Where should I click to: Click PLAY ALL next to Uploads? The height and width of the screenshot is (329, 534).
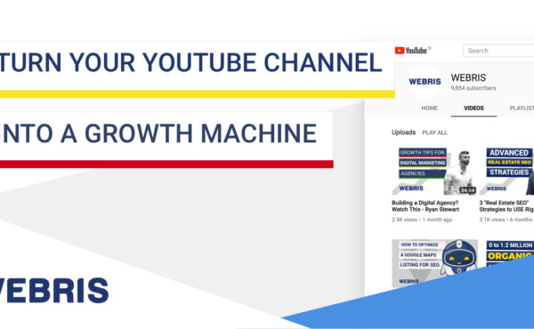point(434,132)
